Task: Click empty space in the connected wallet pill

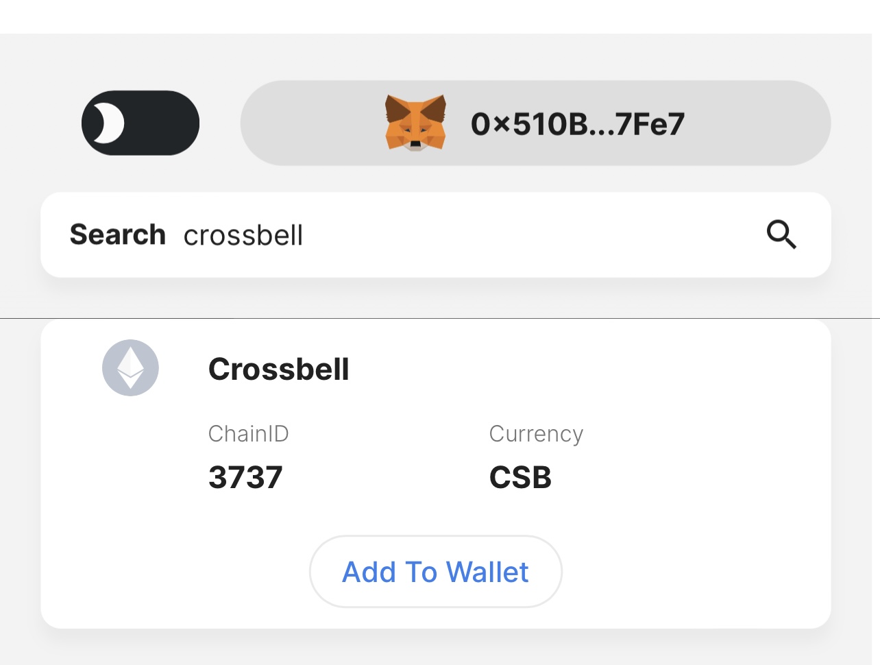Action: tap(754, 123)
